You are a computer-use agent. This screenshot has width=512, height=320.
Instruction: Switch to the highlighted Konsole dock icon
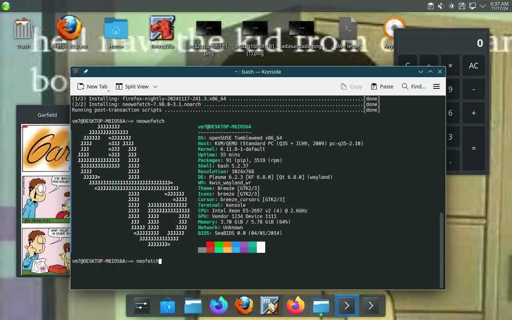point(347,306)
